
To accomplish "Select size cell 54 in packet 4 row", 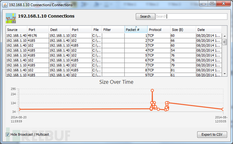I will pos(183,50).
